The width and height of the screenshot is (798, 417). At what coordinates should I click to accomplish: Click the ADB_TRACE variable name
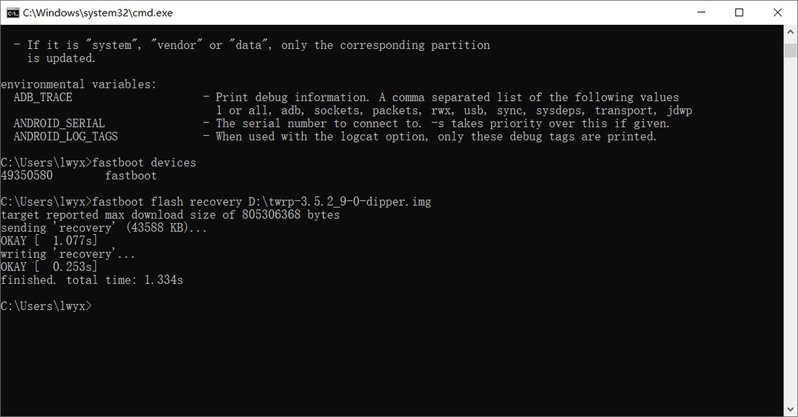tap(43, 98)
